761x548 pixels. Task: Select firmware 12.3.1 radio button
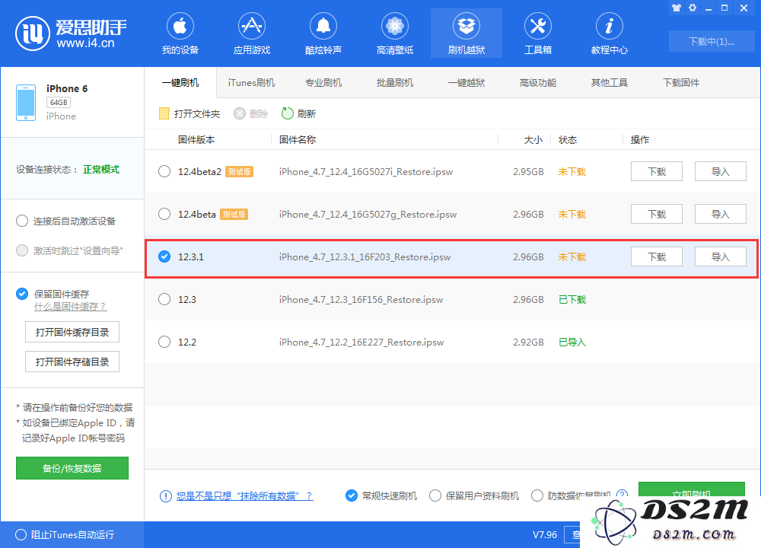tap(164, 256)
